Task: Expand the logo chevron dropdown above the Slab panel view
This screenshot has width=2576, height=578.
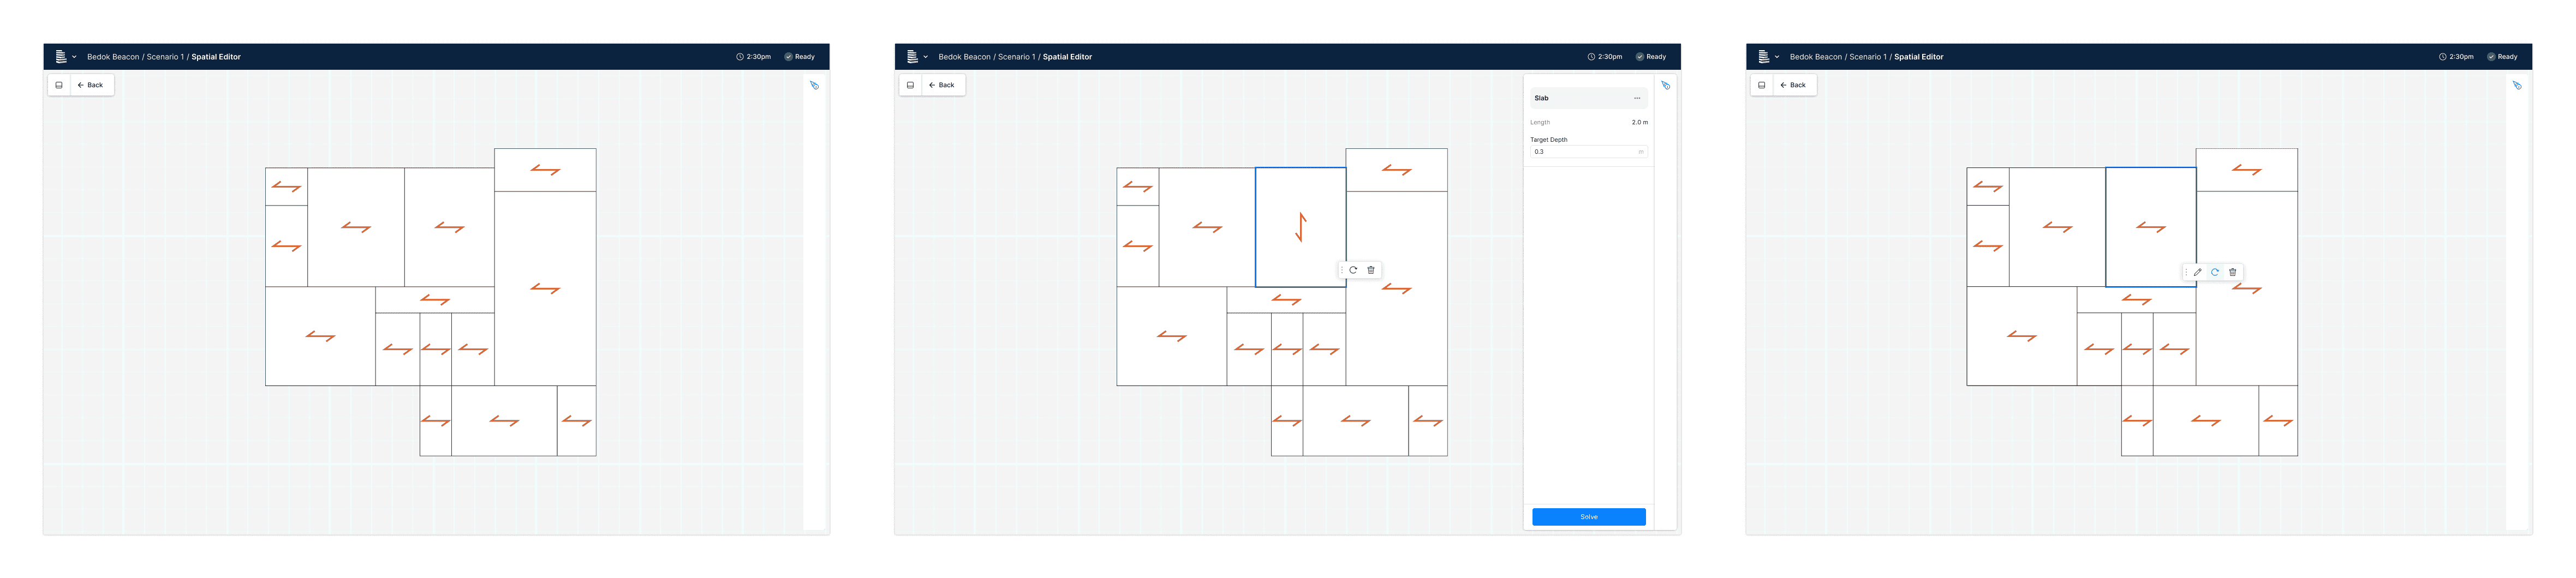Action: pos(925,57)
